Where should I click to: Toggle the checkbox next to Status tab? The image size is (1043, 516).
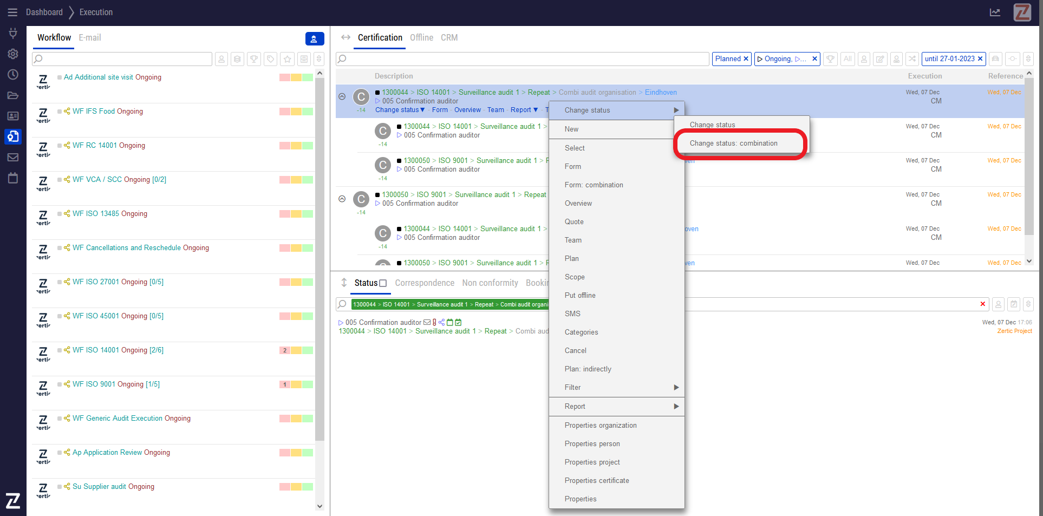pos(383,283)
